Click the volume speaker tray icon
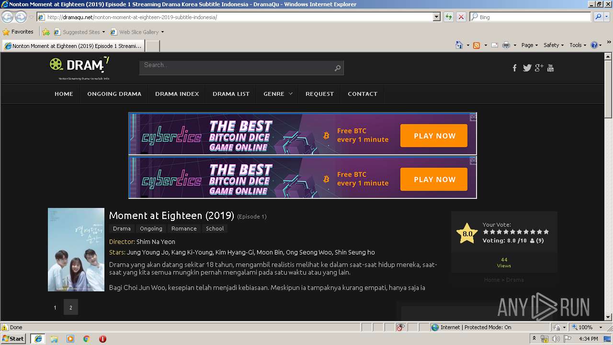613x345 pixels. (x=556, y=339)
